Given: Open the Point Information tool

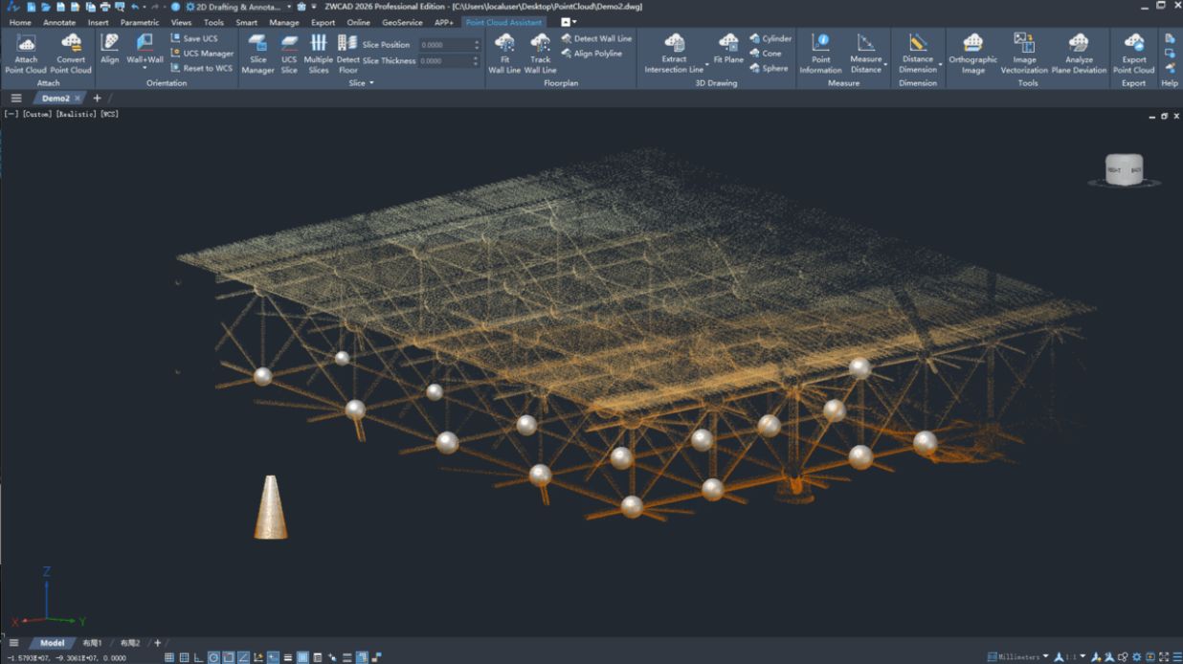Looking at the screenshot, I should coord(820,43).
